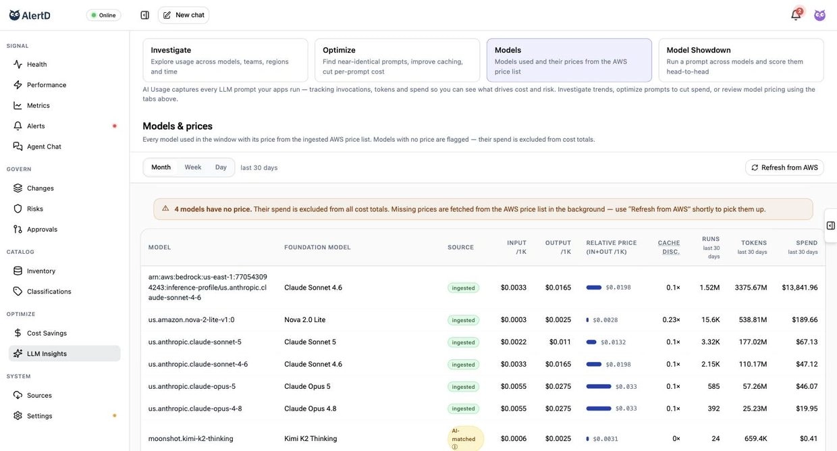Go to Health in the sidebar
This screenshot has height=451, width=837.
pos(65,64)
